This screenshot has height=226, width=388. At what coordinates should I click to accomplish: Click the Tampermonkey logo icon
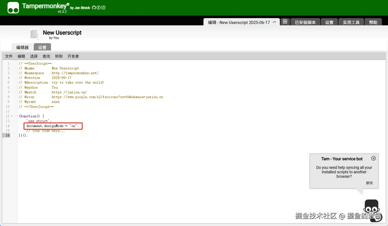tap(13, 8)
